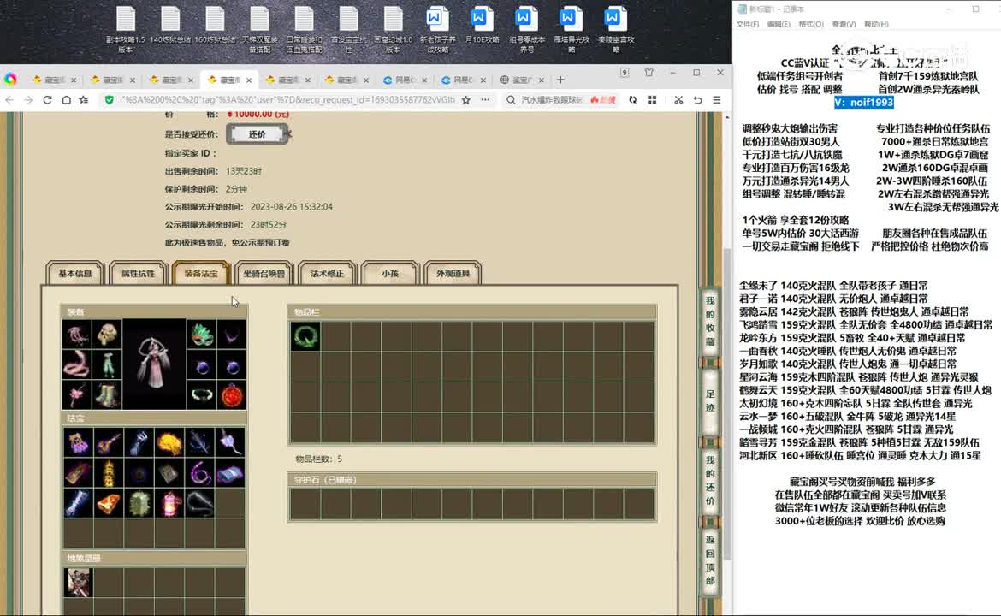Select the 装备法宝 tab
Screen dimensions: 1001x616
coord(201,273)
